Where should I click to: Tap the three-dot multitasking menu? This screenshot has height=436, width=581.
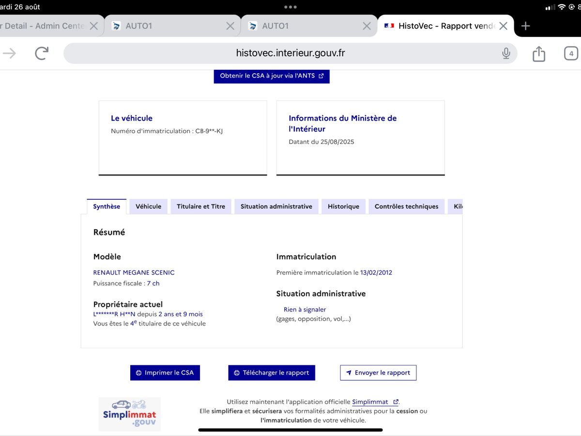click(290, 7)
